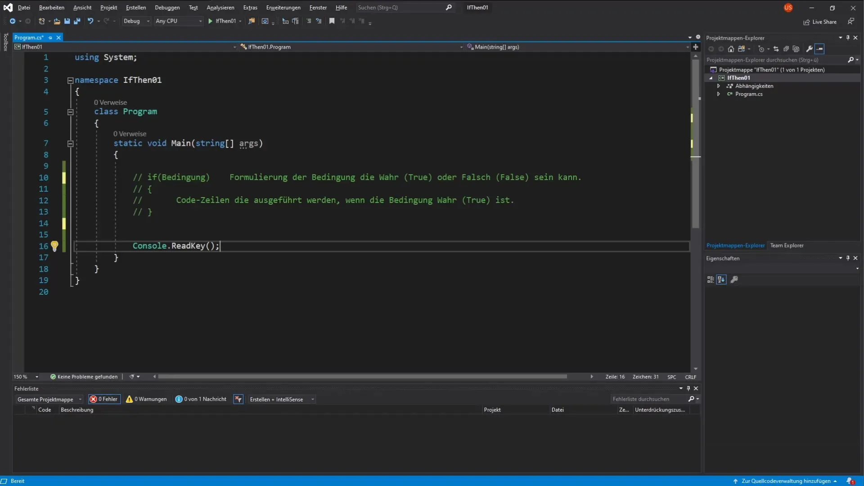Open the Live Share button
Screen dimensions: 864x486
(x=820, y=22)
